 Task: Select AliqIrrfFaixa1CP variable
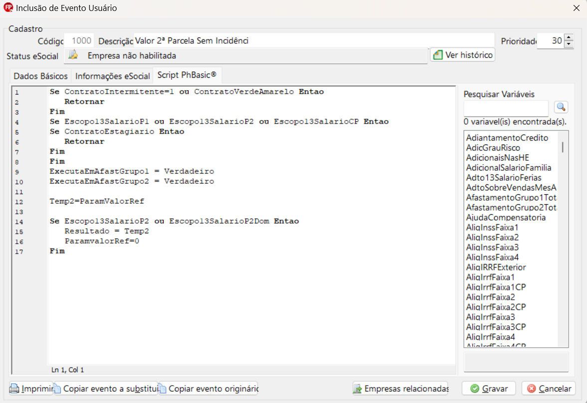[496, 287]
